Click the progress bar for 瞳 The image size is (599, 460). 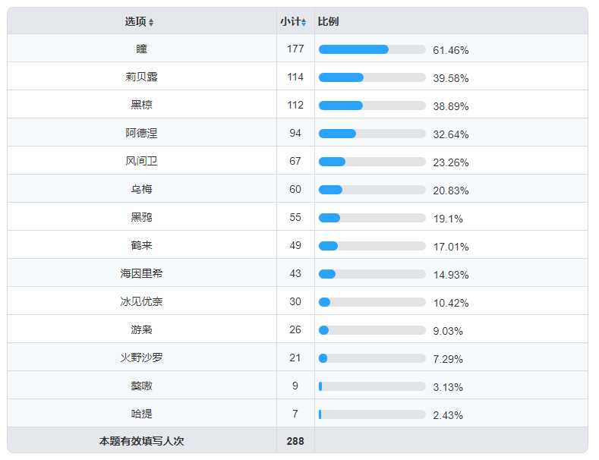click(x=372, y=49)
